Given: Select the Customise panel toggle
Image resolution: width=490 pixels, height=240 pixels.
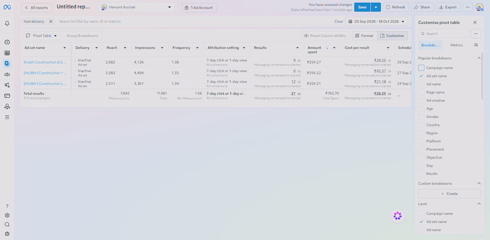Looking at the screenshot, I should point(392,36).
